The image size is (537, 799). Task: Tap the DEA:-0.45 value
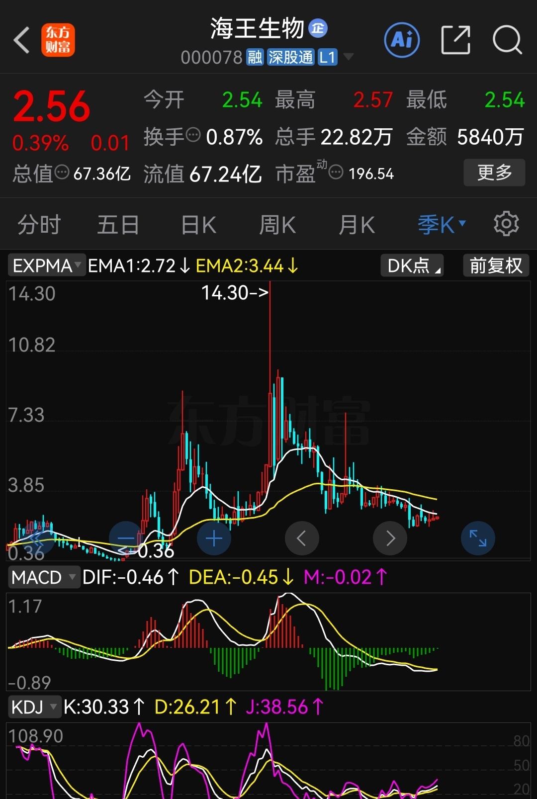click(x=242, y=577)
